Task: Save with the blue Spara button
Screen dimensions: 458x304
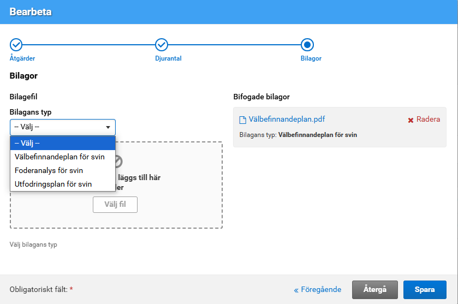Action: [x=425, y=290]
